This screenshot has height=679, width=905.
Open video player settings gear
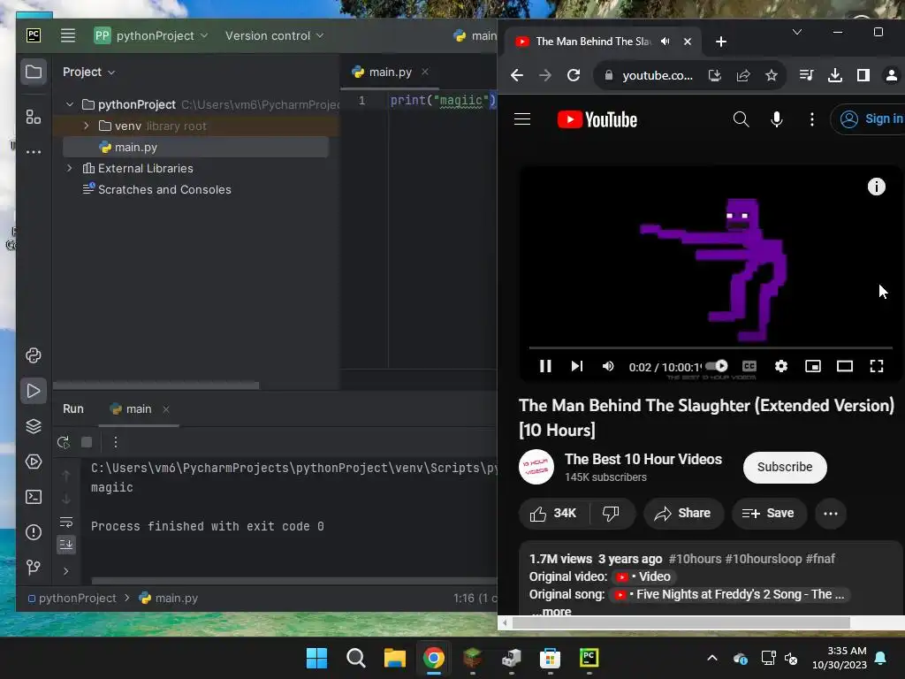click(x=781, y=366)
